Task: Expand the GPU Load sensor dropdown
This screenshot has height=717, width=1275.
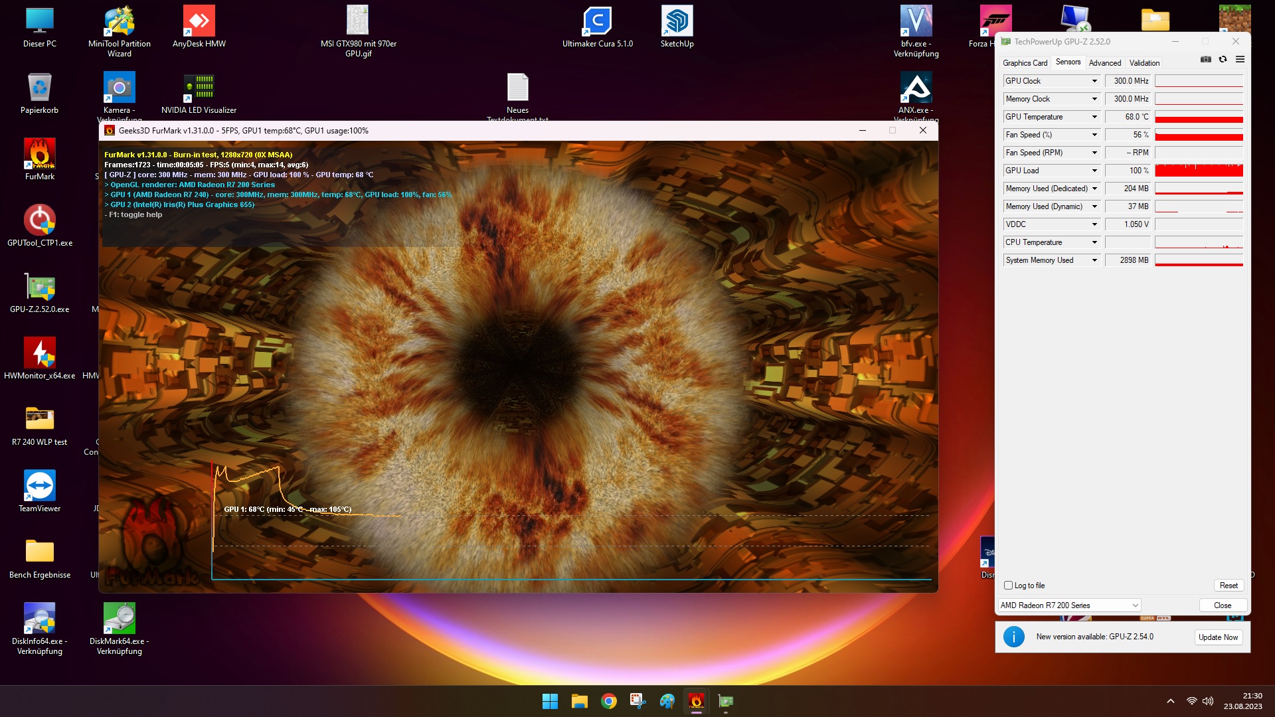Action: point(1094,171)
